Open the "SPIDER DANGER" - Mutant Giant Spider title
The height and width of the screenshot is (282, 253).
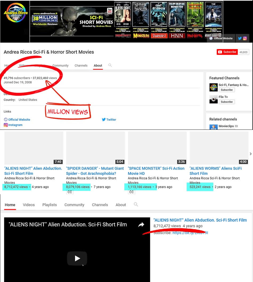pos(95,171)
